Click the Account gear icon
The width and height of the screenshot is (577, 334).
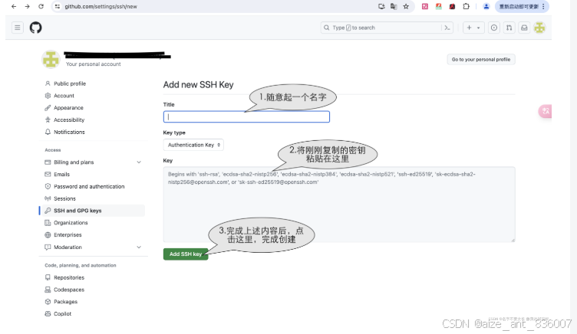tap(48, 96)
